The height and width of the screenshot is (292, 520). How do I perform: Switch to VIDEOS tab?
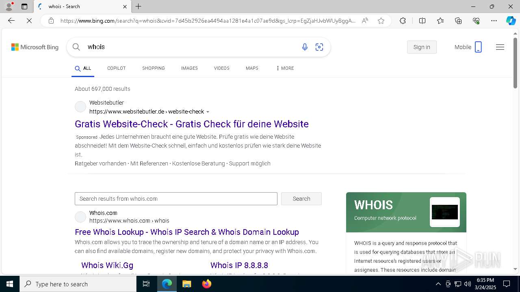click(221, 68)
